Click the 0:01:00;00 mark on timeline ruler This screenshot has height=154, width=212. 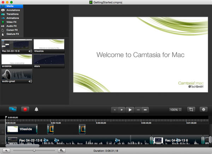coord(191,123)
